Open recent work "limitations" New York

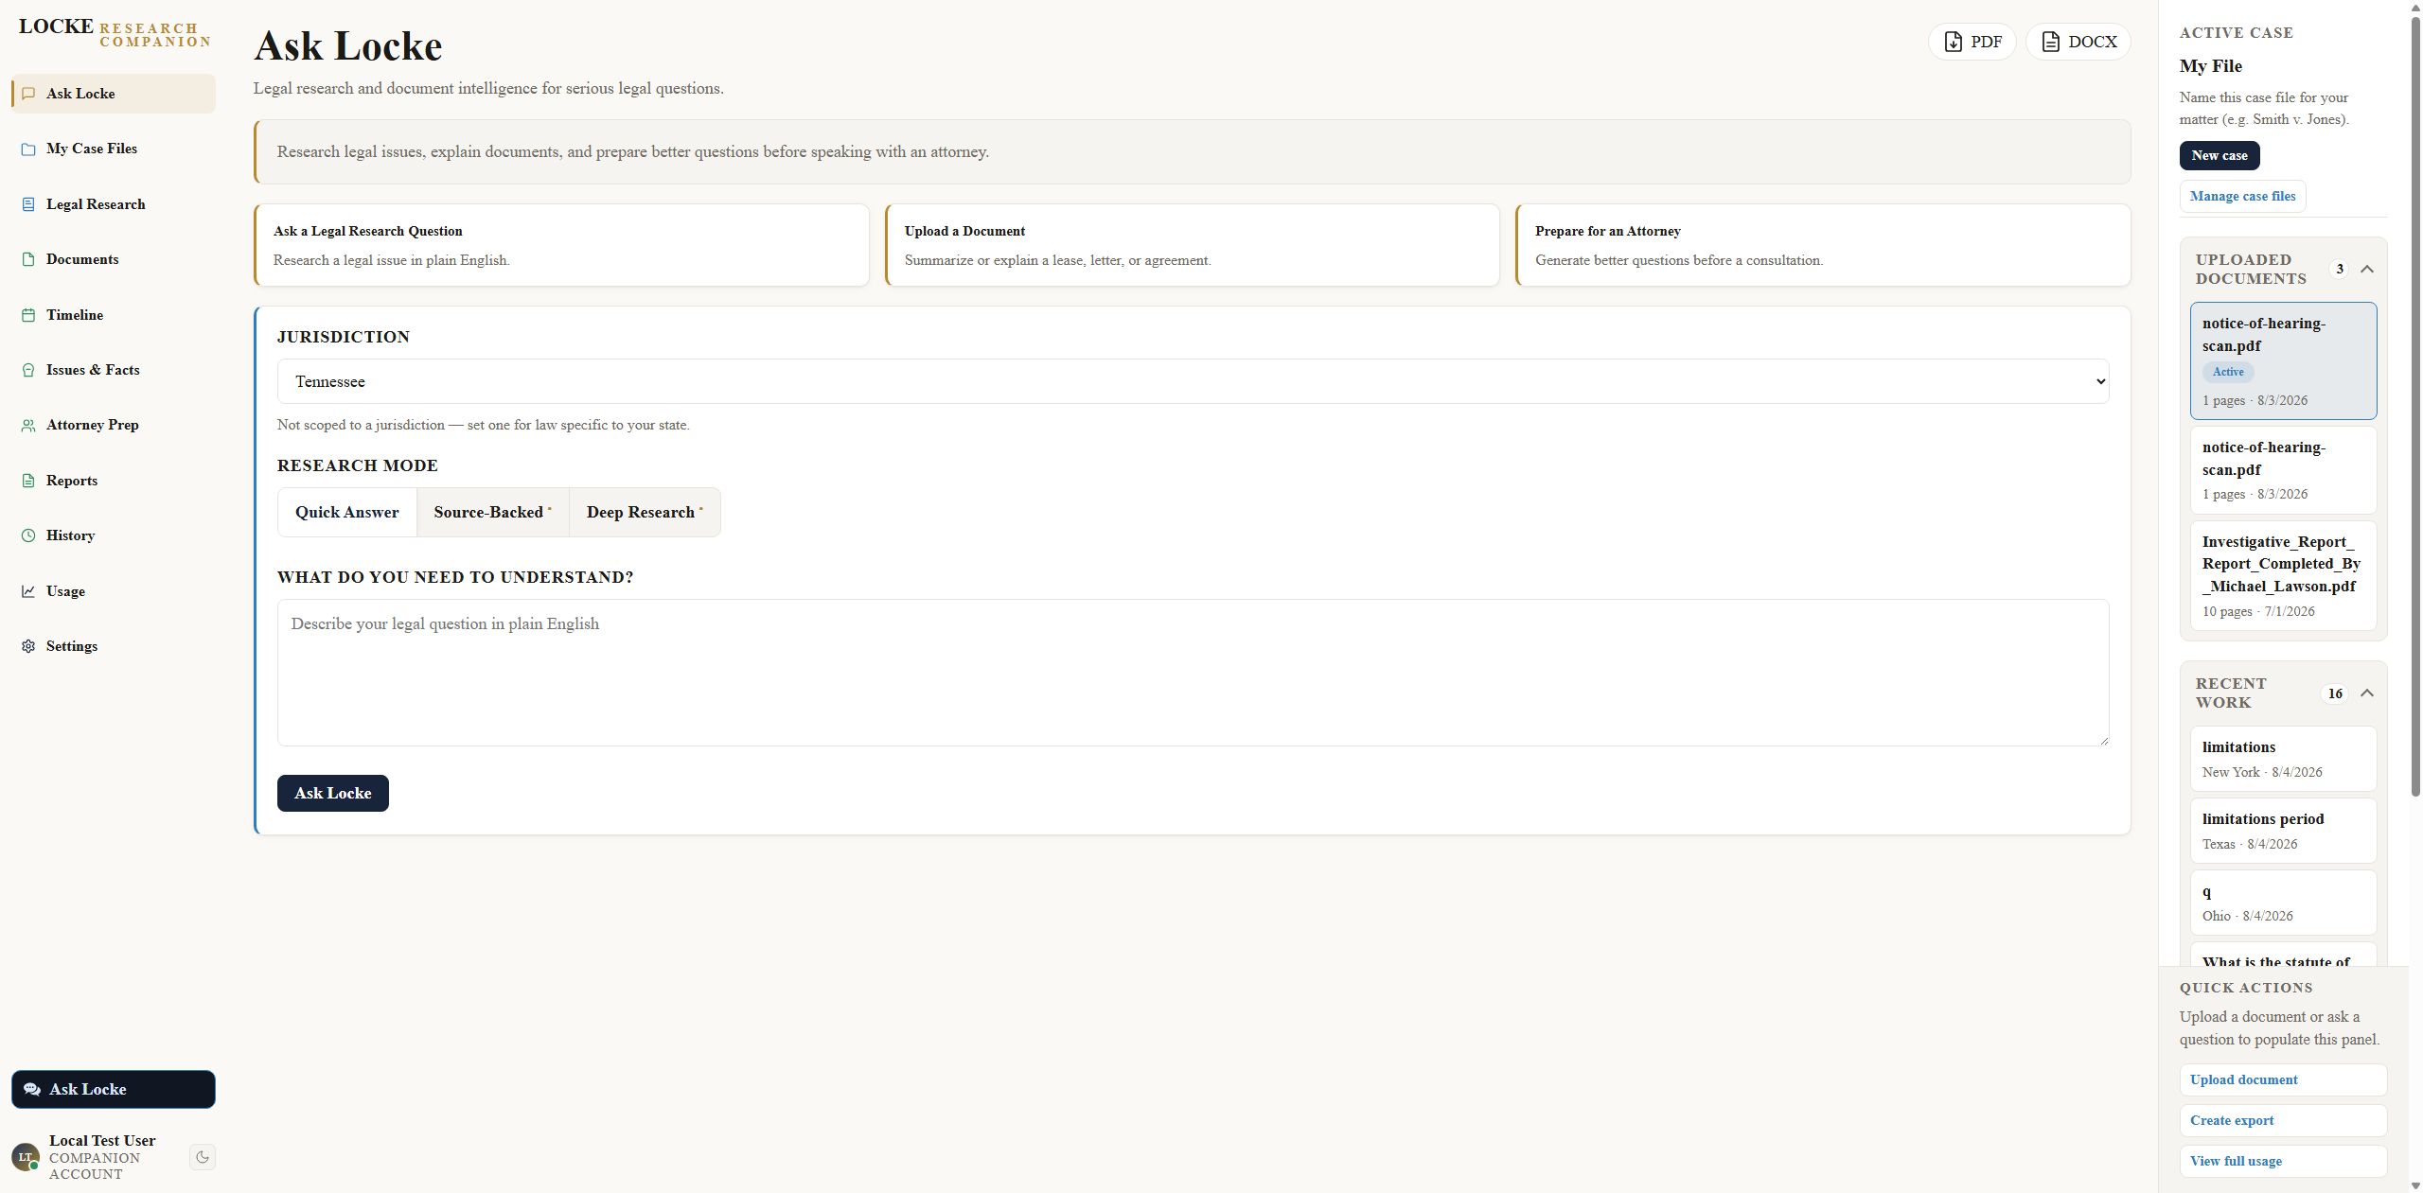[2283, 759]
